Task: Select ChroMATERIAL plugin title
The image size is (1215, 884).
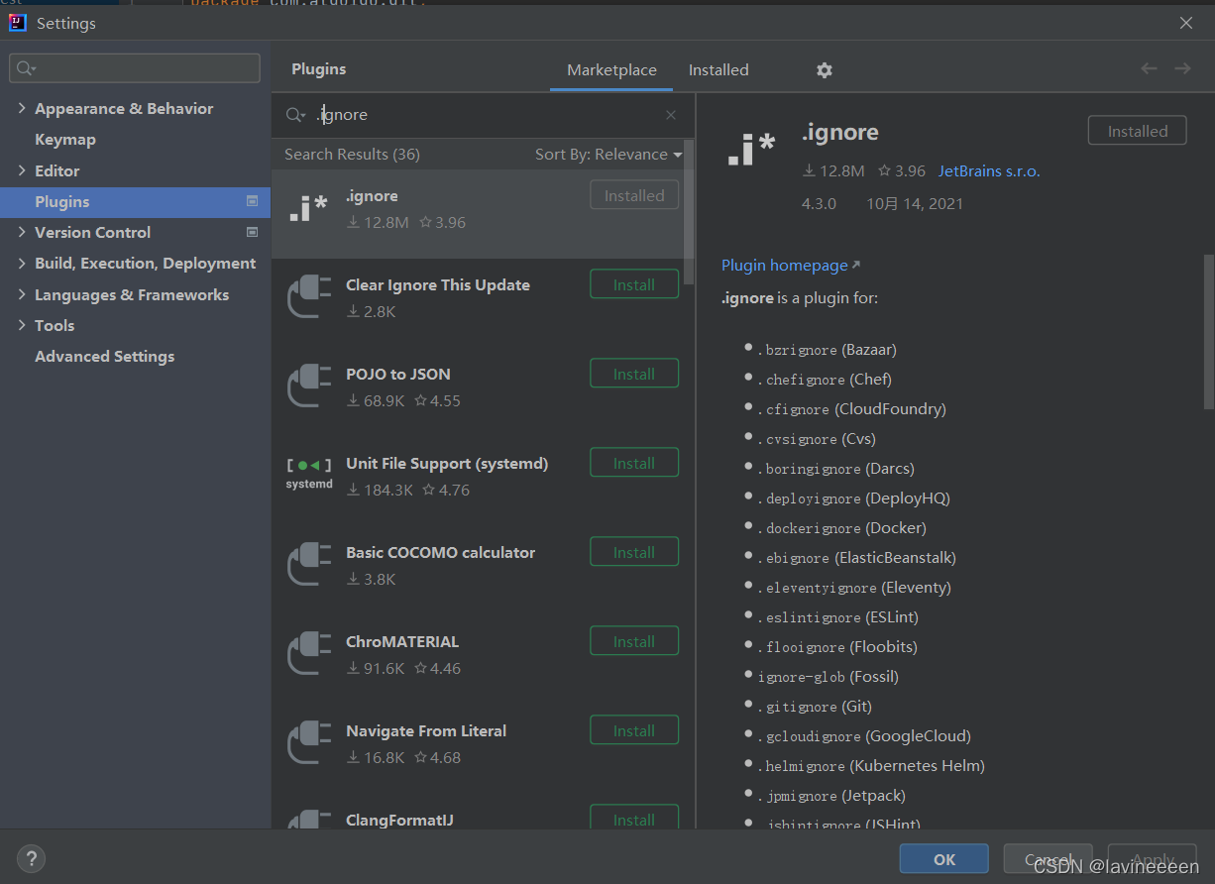Action: click(402, 642)
